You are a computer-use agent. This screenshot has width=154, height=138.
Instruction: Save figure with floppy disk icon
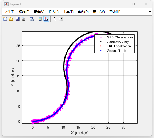[x=17, y=19]
